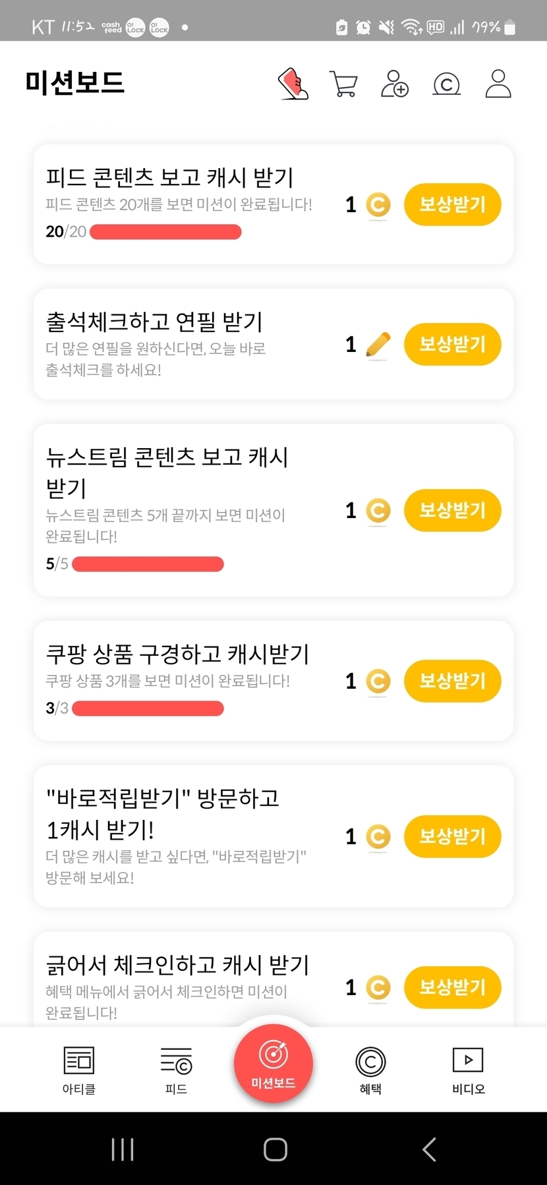Open the shoe step-counter icon
The height and width of the screenshot is (1185, 547).
click(293, 84)
